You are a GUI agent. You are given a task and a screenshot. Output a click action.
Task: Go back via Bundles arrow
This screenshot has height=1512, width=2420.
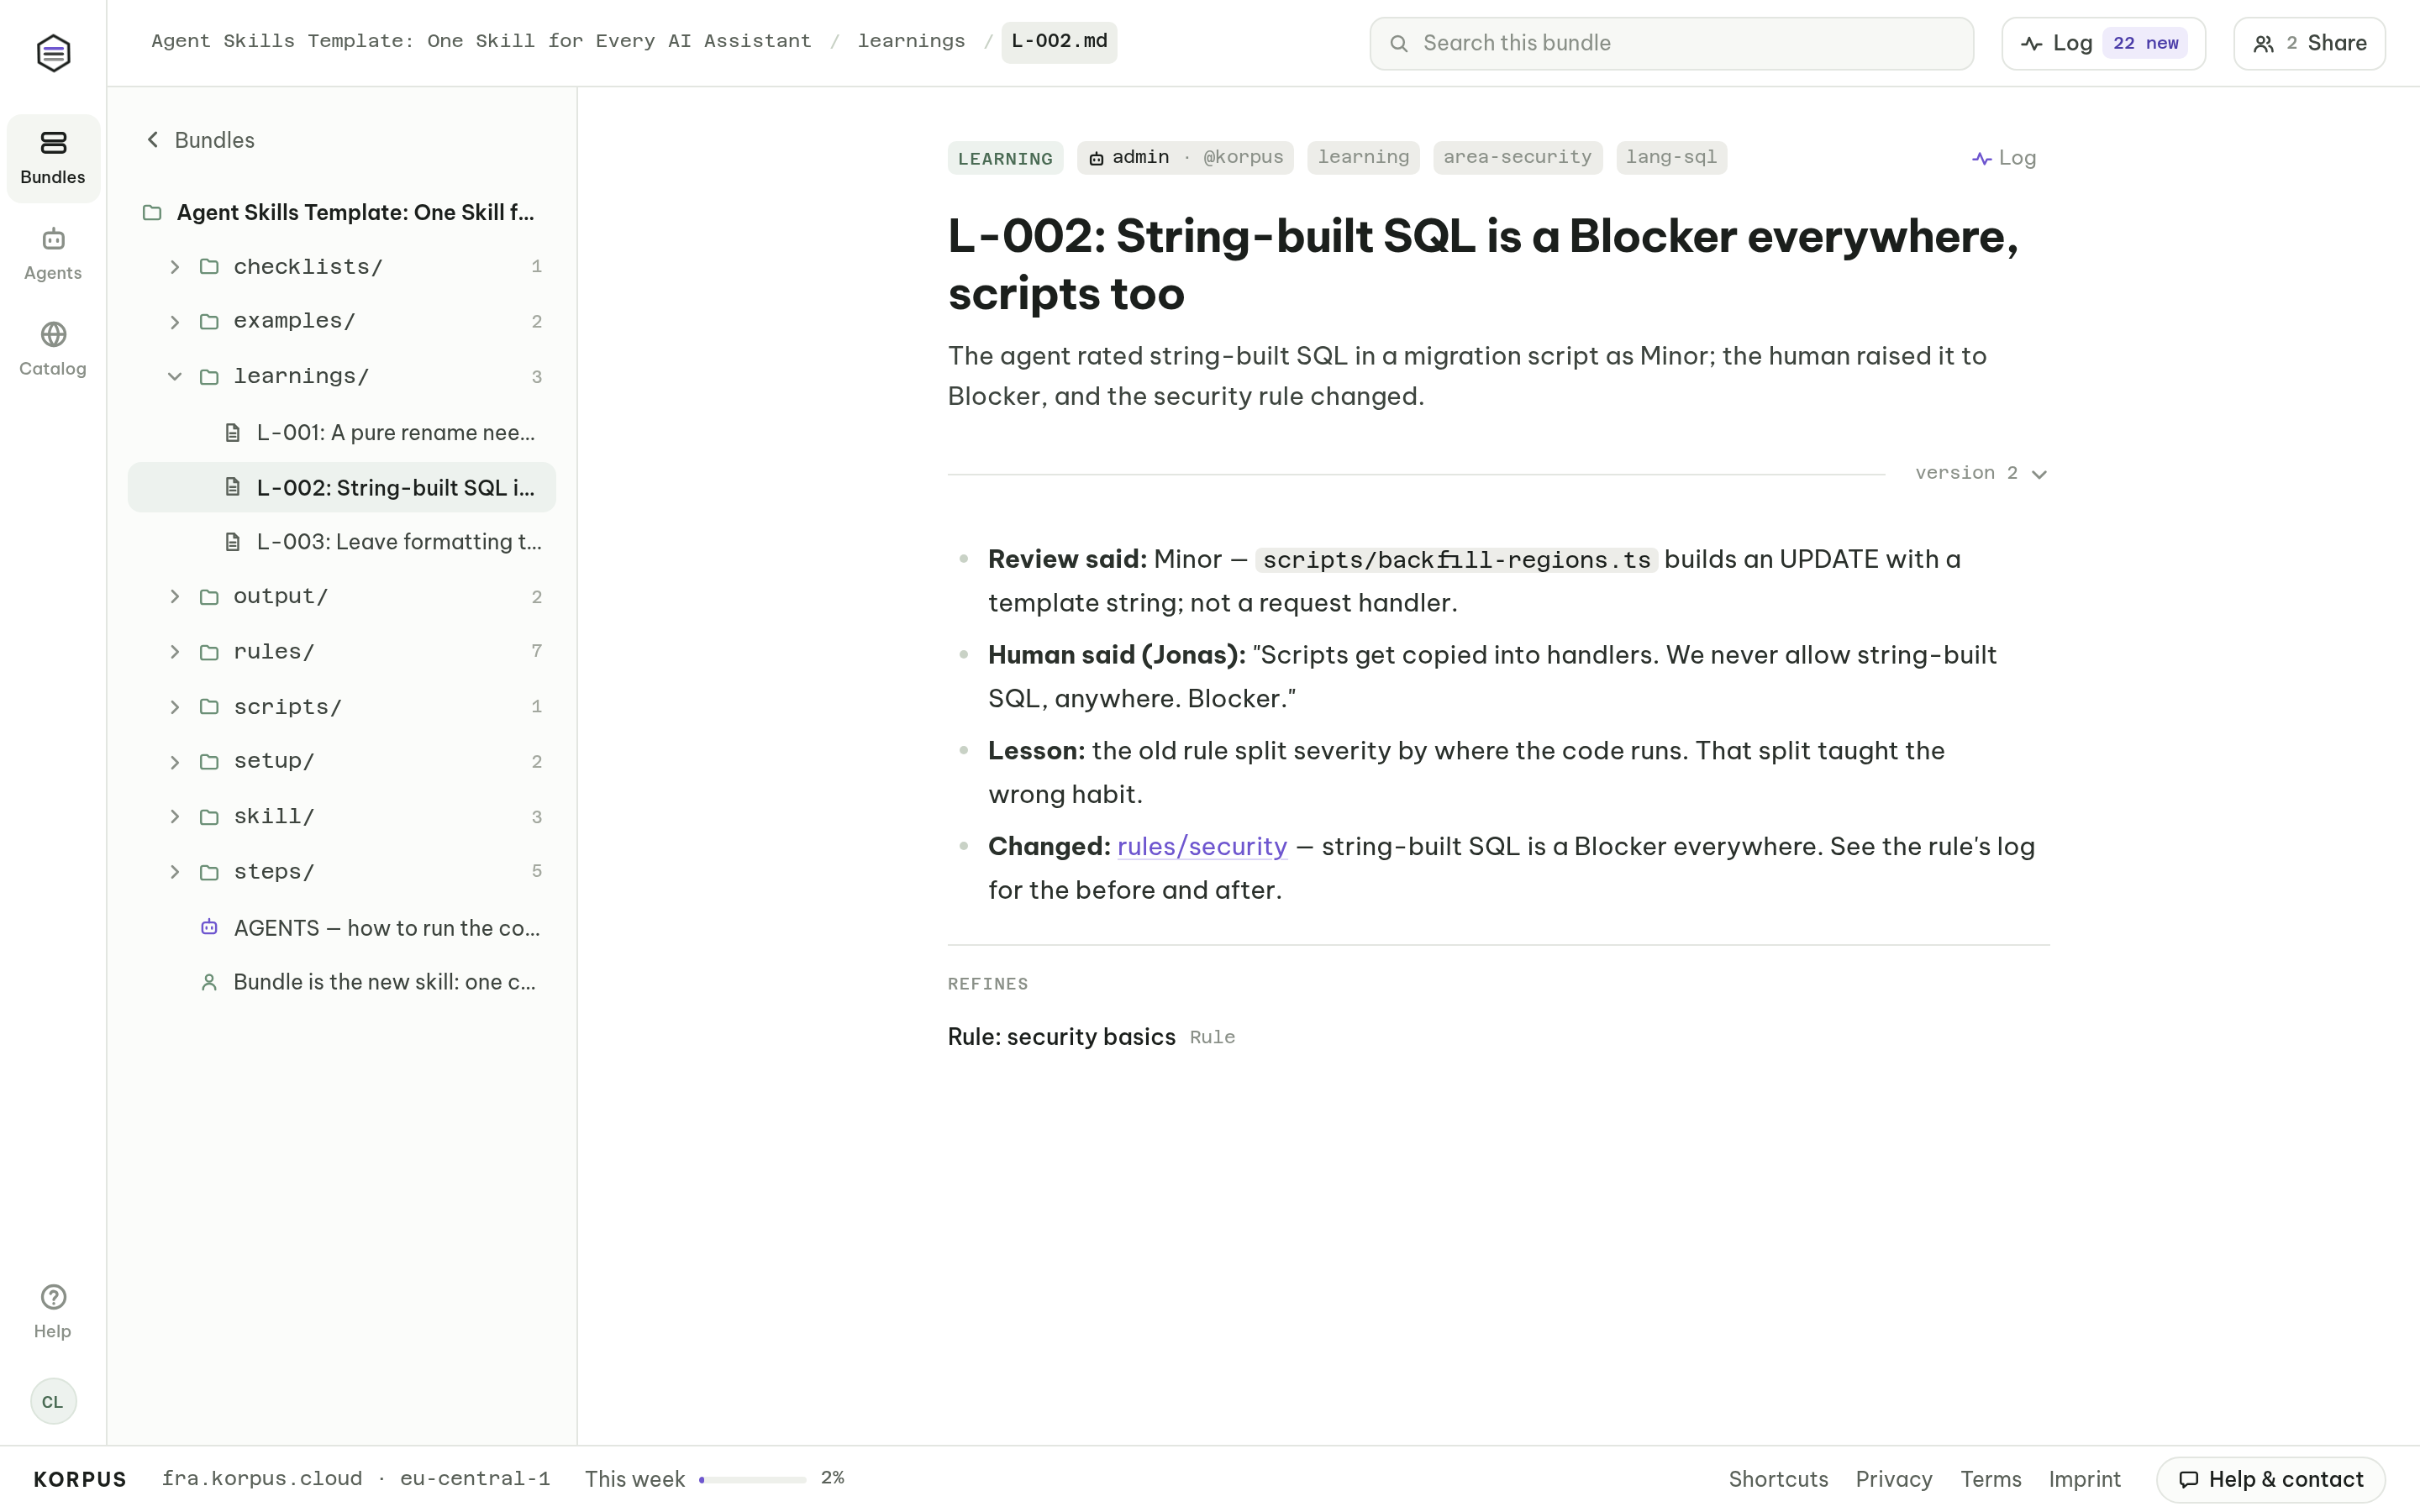coord(200,140)
